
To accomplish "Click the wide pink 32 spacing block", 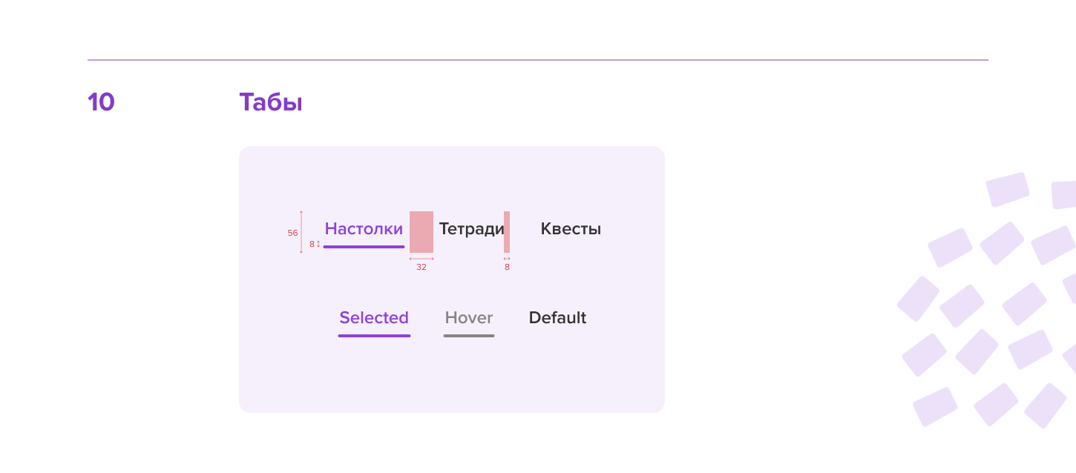I will (x=421, y=232).
